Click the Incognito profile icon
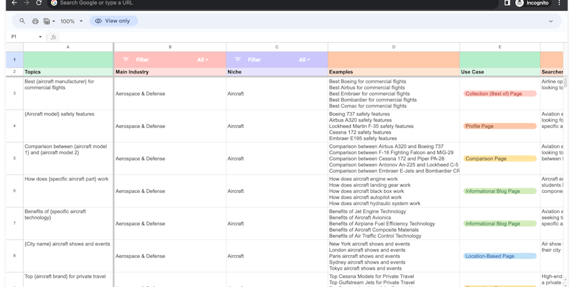This screenshot has height=287, width=574. pyautogui.click(x=520, y=3)
